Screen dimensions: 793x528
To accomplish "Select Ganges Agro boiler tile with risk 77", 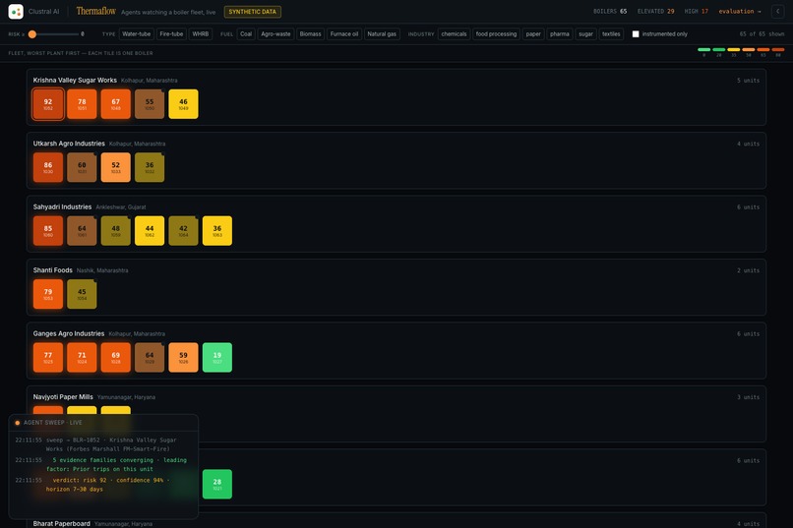I will click(48, 358).
